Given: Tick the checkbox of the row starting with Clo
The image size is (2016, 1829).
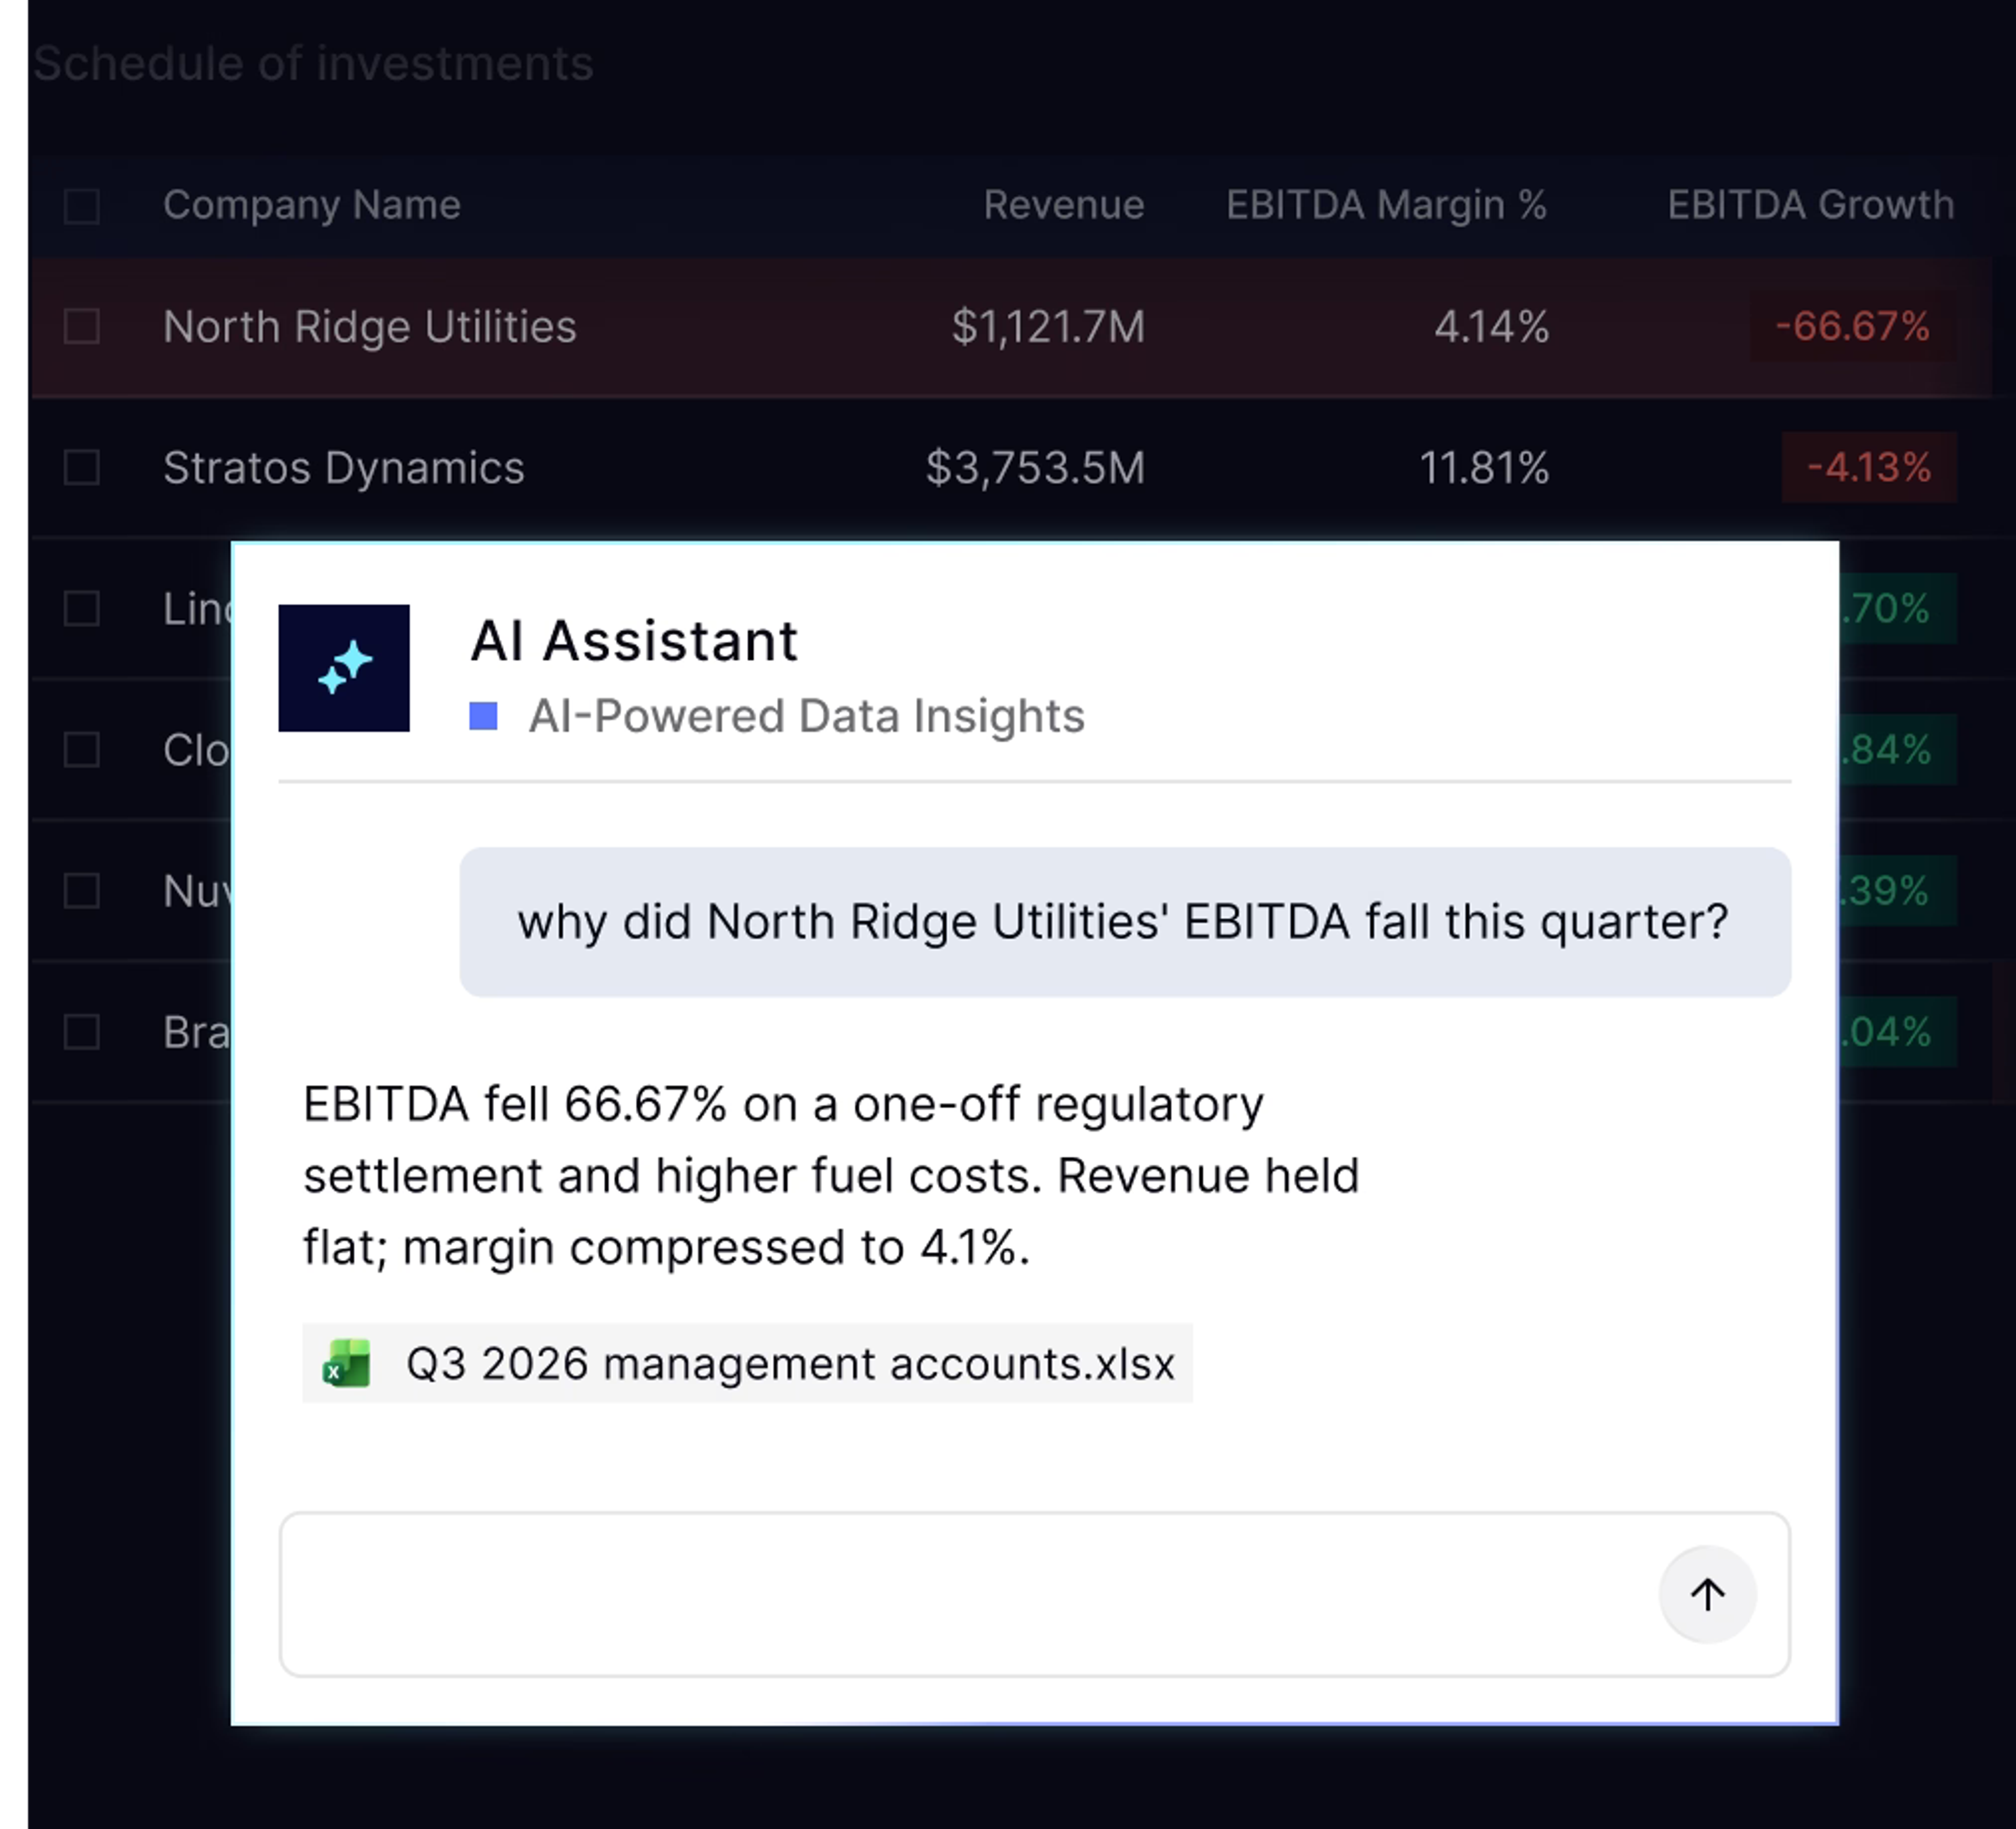Looking at the screenshot, I should [82, 749].
